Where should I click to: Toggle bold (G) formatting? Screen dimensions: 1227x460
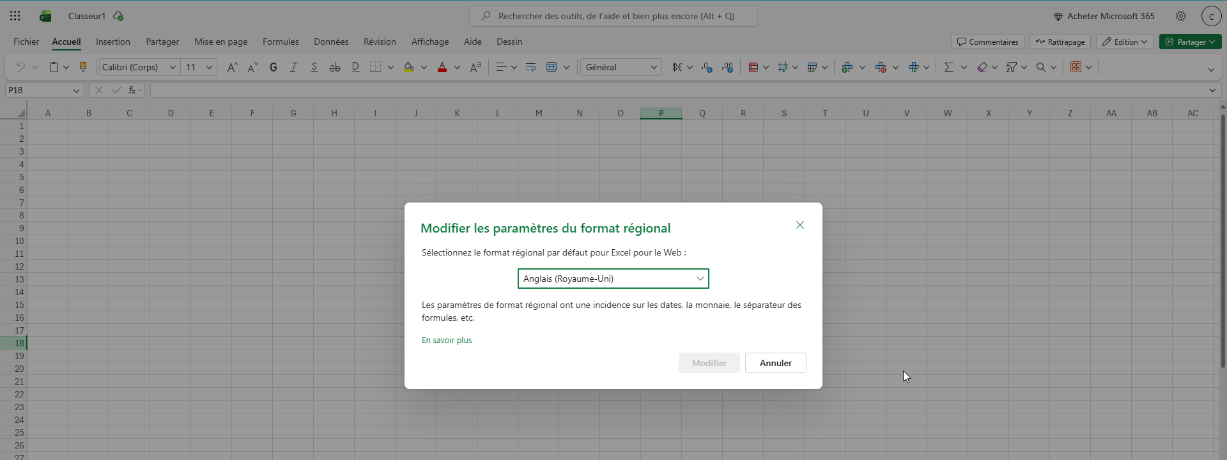coord(274,67)
